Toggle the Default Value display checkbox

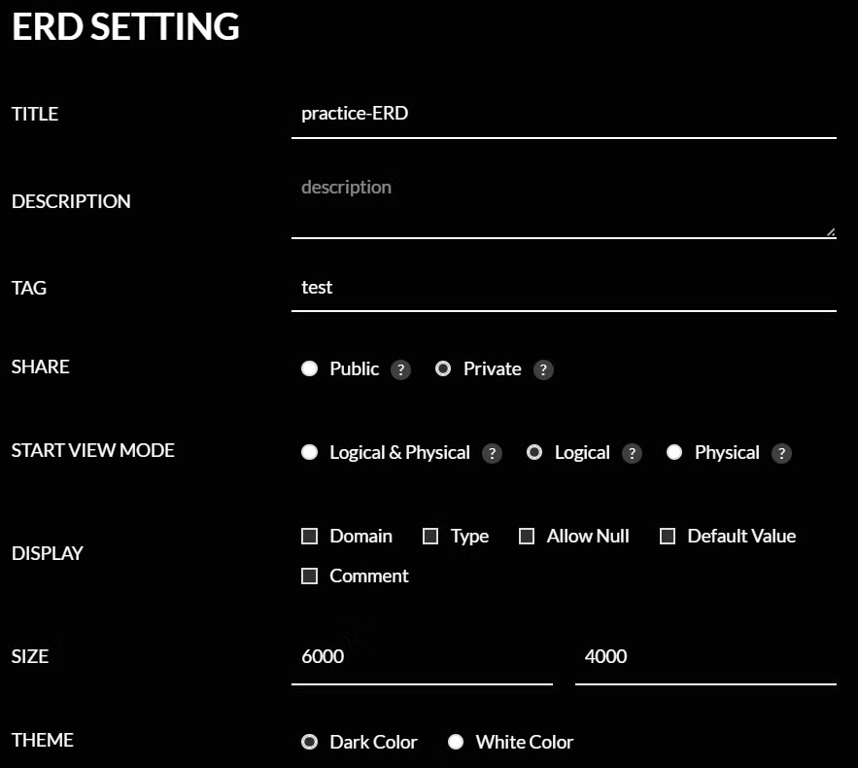(667, 536)
